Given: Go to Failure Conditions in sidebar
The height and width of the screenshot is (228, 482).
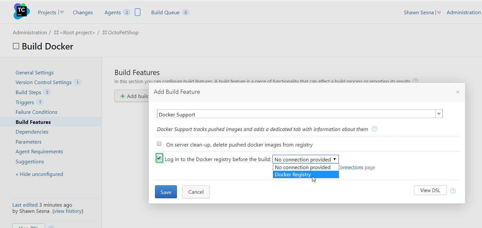Looking at the screenshot, I should [36, 112].
